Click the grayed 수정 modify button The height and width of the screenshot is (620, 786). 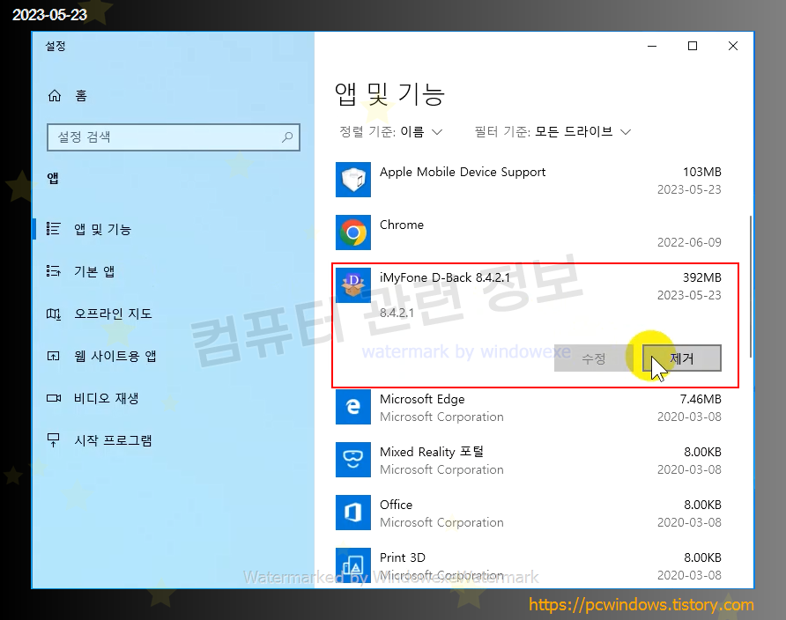pos(594,358)
